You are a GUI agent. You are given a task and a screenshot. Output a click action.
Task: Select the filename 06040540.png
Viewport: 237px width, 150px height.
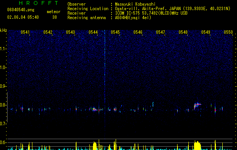pyautogui.click(x=21, y=10)
